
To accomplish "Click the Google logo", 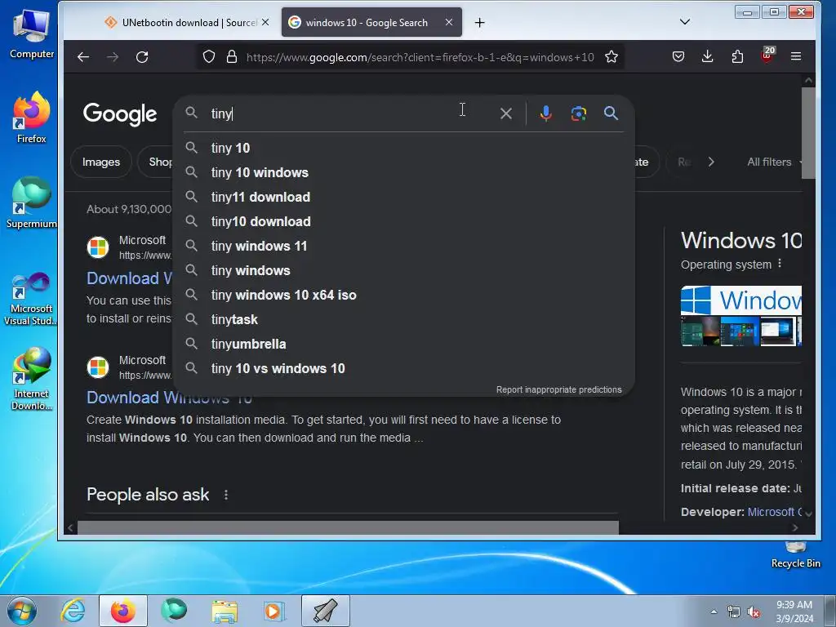I will 120,113.
